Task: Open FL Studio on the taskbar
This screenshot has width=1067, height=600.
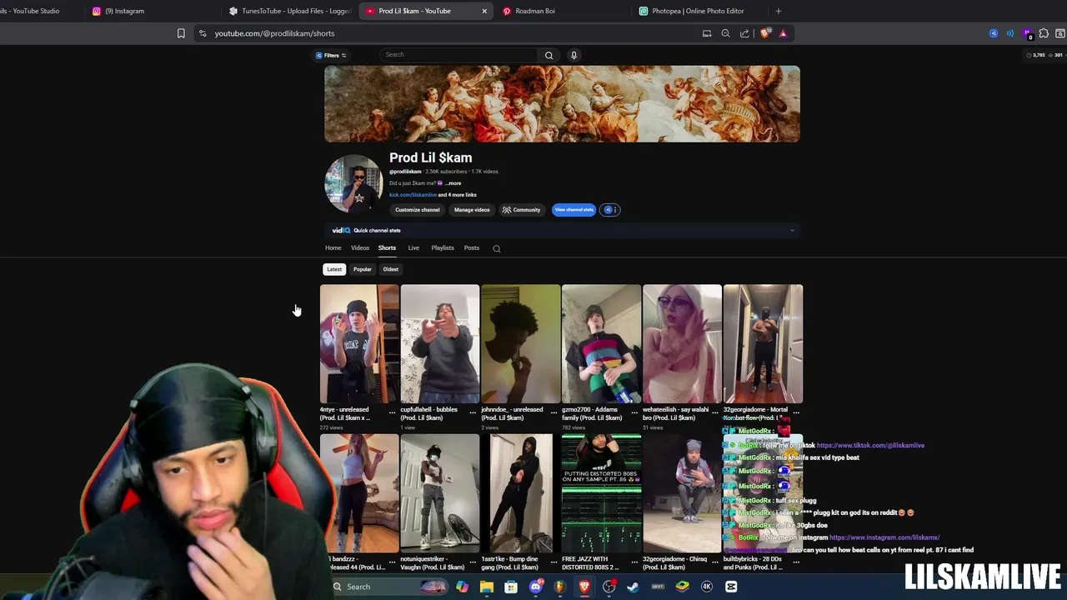Action: point(560,587)
